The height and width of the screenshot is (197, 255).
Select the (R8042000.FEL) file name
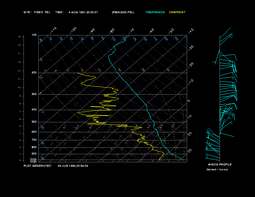(123, 12)
